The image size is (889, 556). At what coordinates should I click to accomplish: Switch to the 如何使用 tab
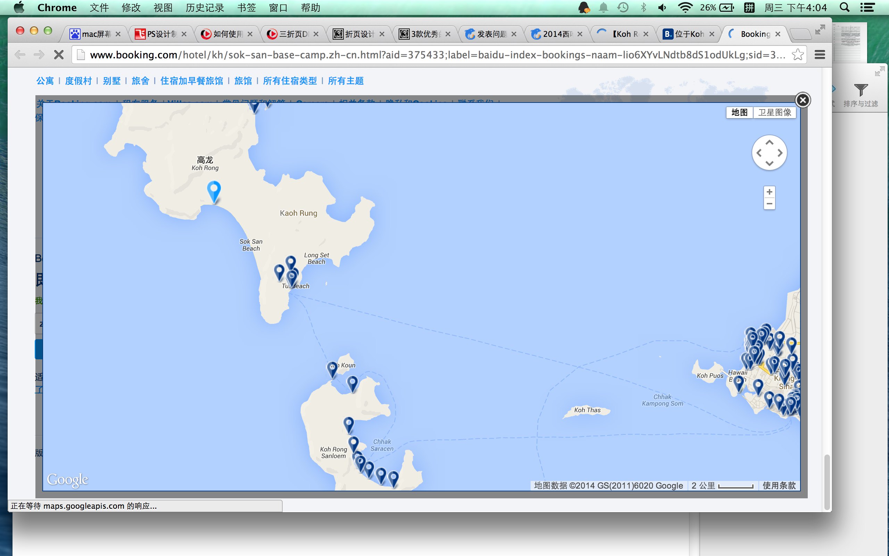click(227, 34)
